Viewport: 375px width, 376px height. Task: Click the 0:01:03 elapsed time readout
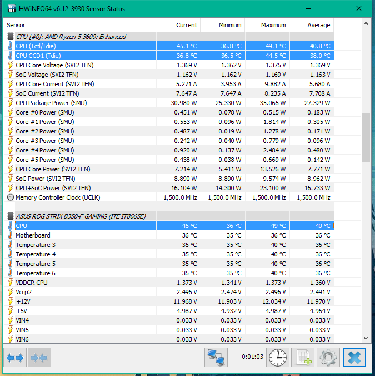252,357
